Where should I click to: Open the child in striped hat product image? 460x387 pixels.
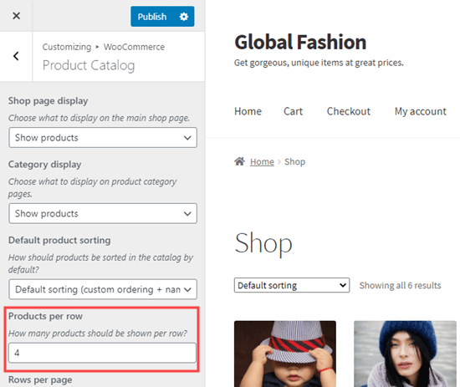coord(285,354)
